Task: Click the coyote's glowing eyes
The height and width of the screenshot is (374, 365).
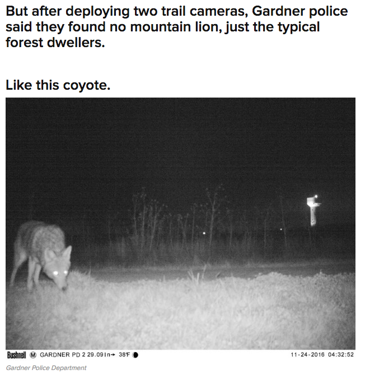Action: [60, 273]
